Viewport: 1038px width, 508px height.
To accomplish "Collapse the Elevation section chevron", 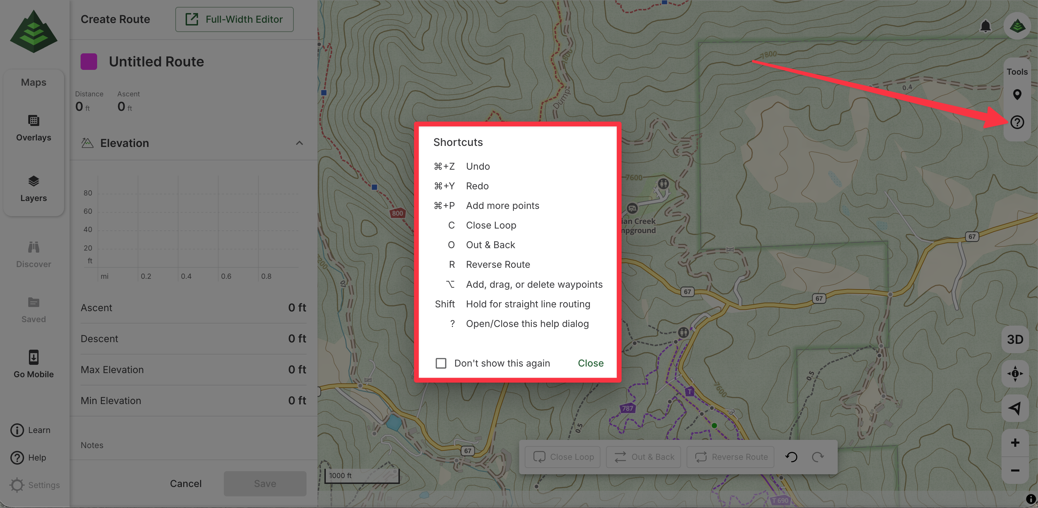I will click(x=299, y=143).
